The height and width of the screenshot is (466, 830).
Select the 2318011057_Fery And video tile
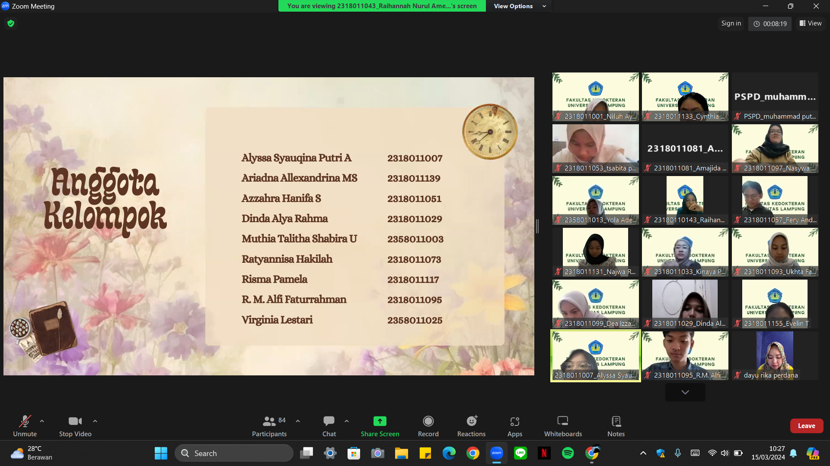point(775,200)
